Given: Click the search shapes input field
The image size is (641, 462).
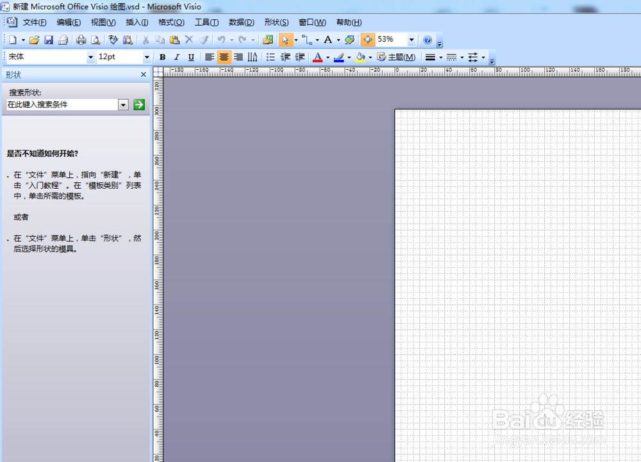Looking at the screenshot, I should pyautogui.click(x=63, y=105).
